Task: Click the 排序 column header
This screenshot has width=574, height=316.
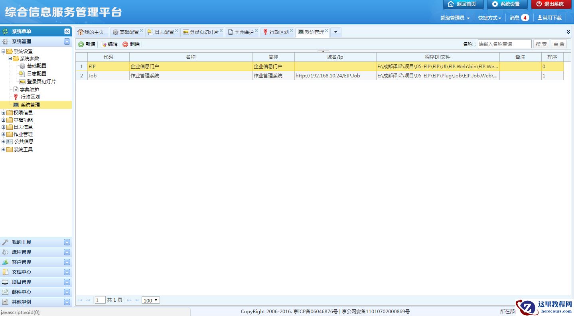Action: point(552,57)
